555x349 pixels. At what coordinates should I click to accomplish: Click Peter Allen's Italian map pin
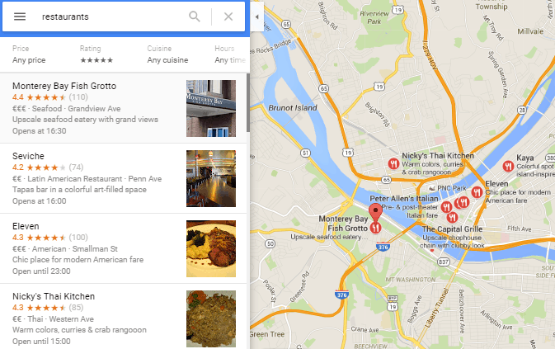point(446,207)
